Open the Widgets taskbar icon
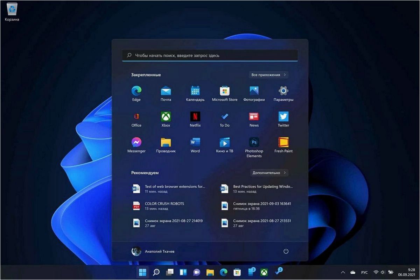This screenshot has width=420, height=280. tap(183, 272)
